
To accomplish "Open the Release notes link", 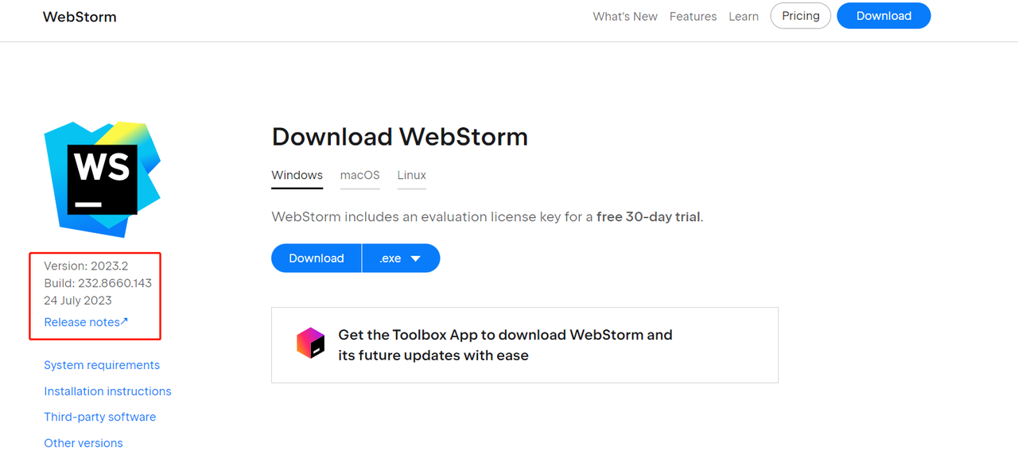I will click(x=86, y=322).
